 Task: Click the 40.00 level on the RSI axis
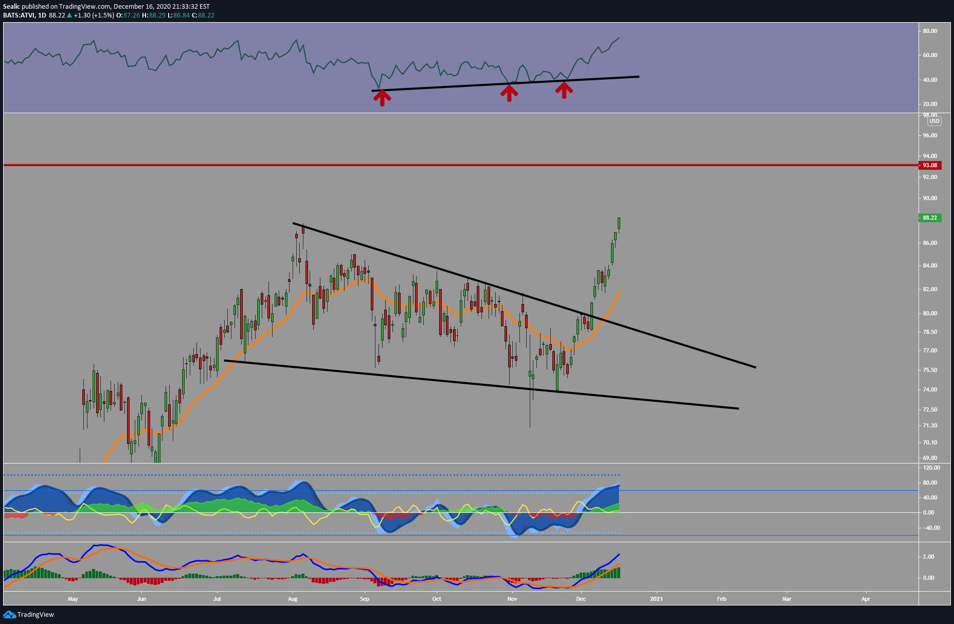[x=930, y=80]
